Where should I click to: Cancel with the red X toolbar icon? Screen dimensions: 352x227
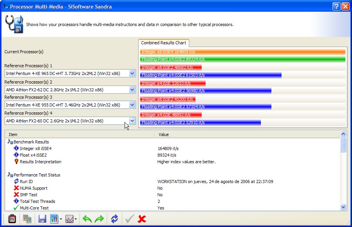(142, 219)
